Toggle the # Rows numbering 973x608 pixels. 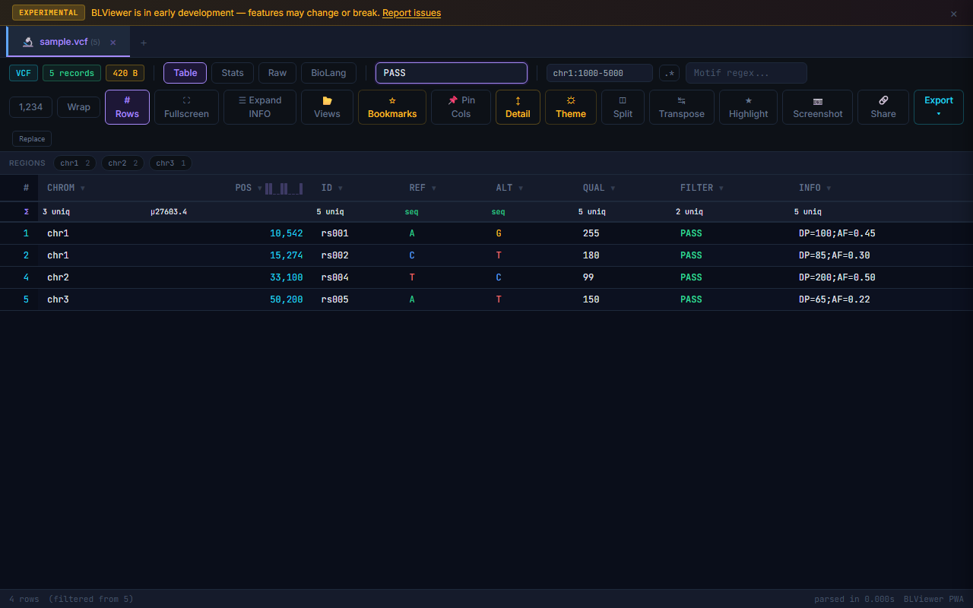tap(127, 107)
